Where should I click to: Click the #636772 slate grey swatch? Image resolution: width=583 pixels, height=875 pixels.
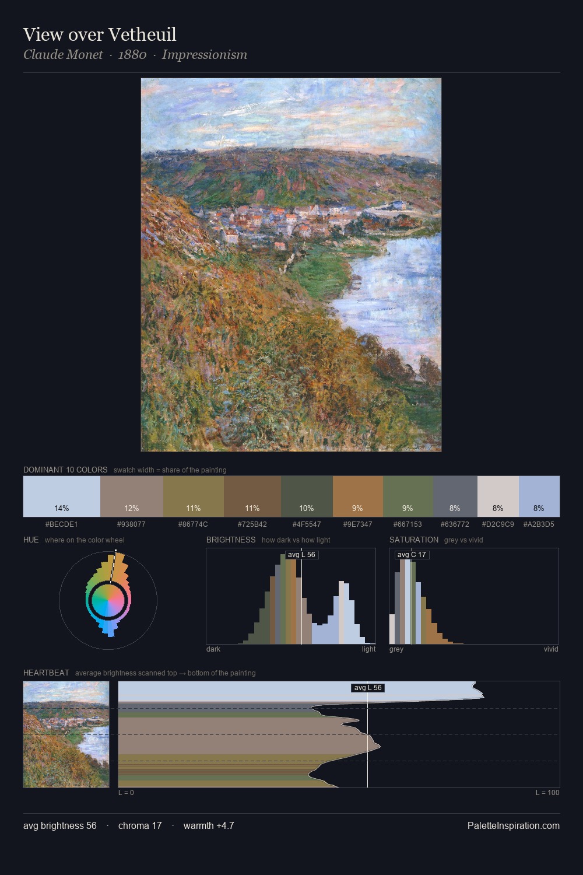(455, 496)
